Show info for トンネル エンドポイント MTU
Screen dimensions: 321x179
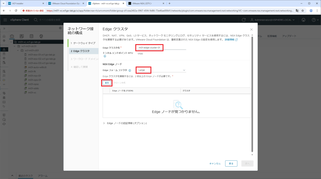[x=105, y=56]
